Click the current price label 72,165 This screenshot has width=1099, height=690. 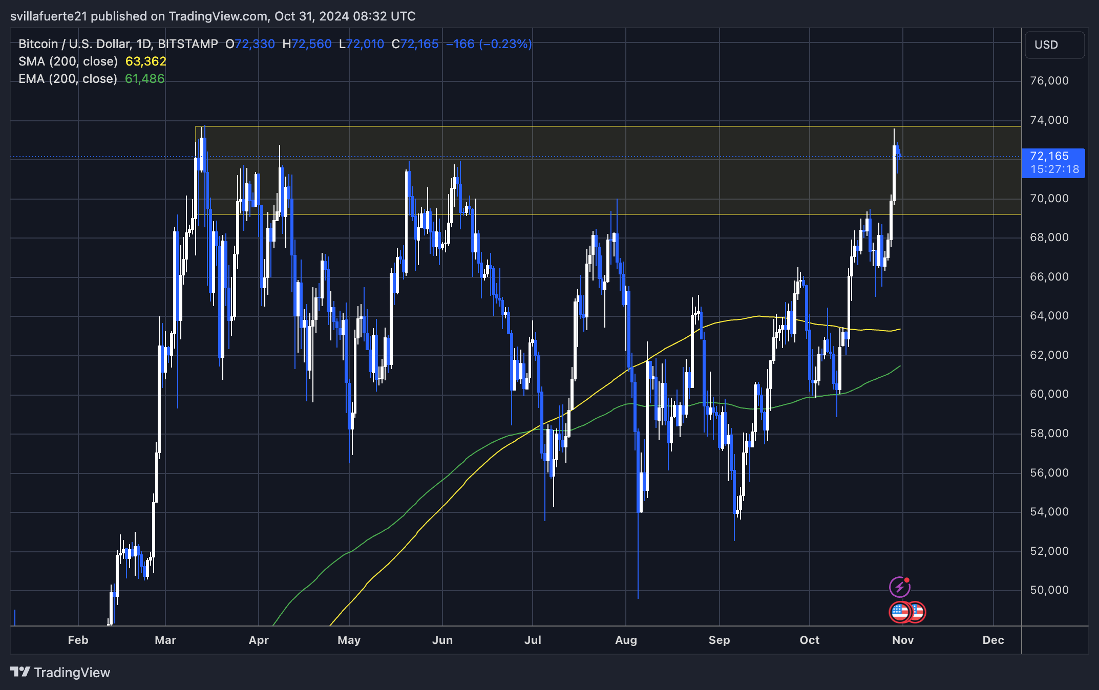(x=1049, y=156)
